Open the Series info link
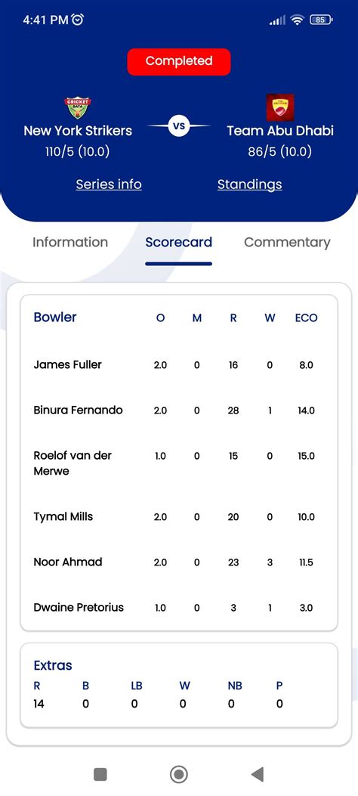Viewport: 358px width, 796px height. [109, 184]
